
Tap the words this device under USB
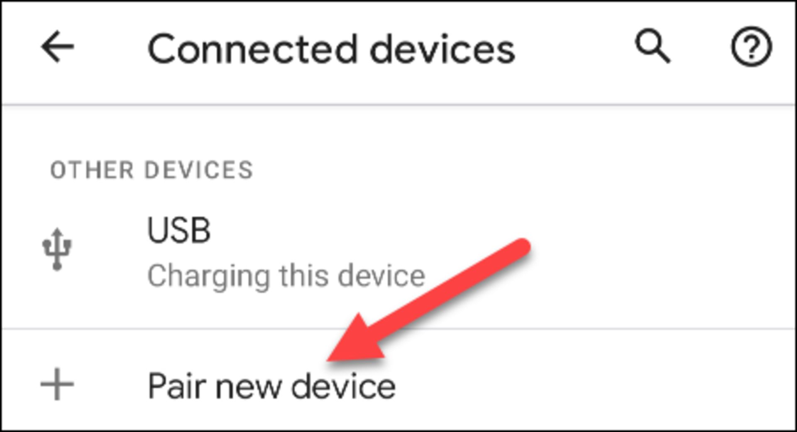coord(352,276)
